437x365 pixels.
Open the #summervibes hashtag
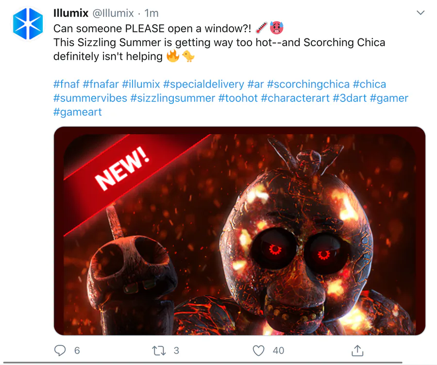tap(90, 98)
